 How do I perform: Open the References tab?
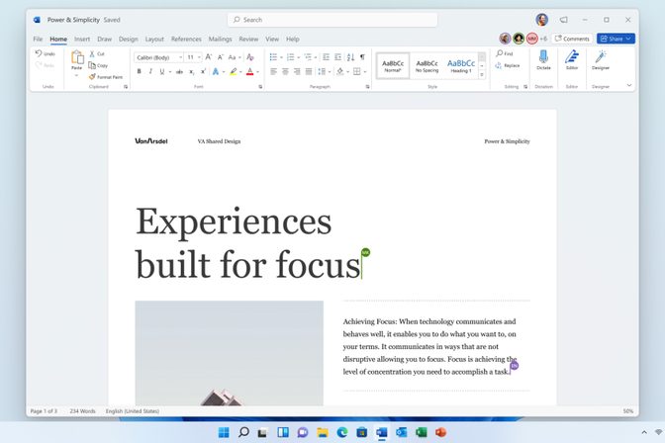[186, 40]
